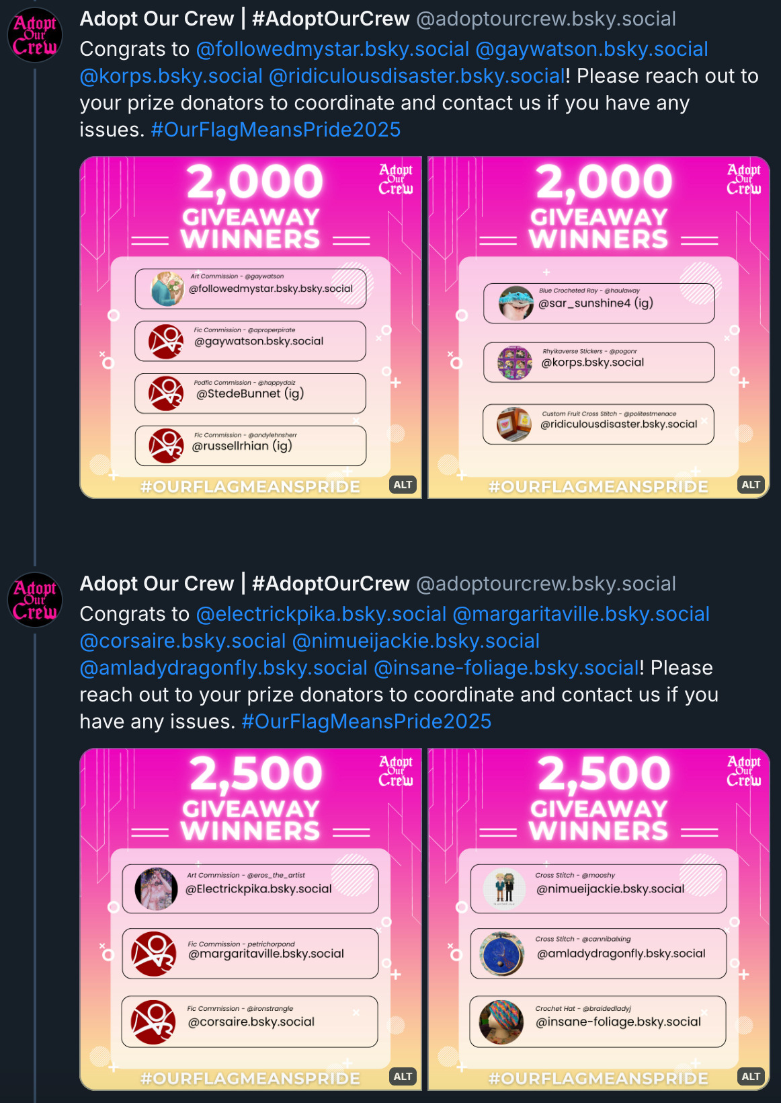
Task: Visit @korps.bsky.social profile mention
Action: (171, 76)
